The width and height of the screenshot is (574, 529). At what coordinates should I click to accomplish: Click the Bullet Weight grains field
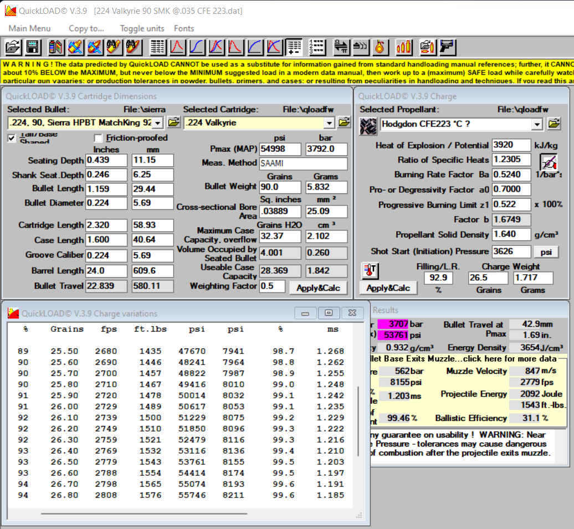(x=280, y=187)
